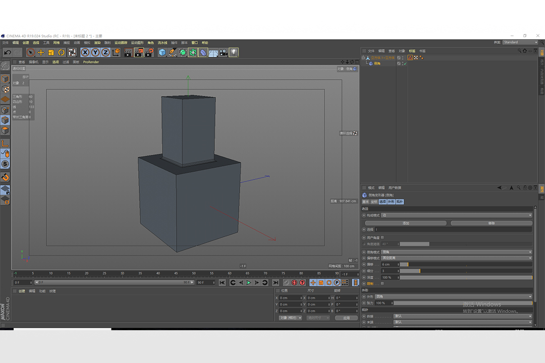
Task: Open the 窗口 menu in main menu bar
Action: tap(195, 43)
